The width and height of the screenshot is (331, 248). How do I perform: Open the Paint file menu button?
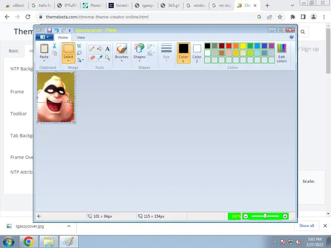click(x=45, y=37)
